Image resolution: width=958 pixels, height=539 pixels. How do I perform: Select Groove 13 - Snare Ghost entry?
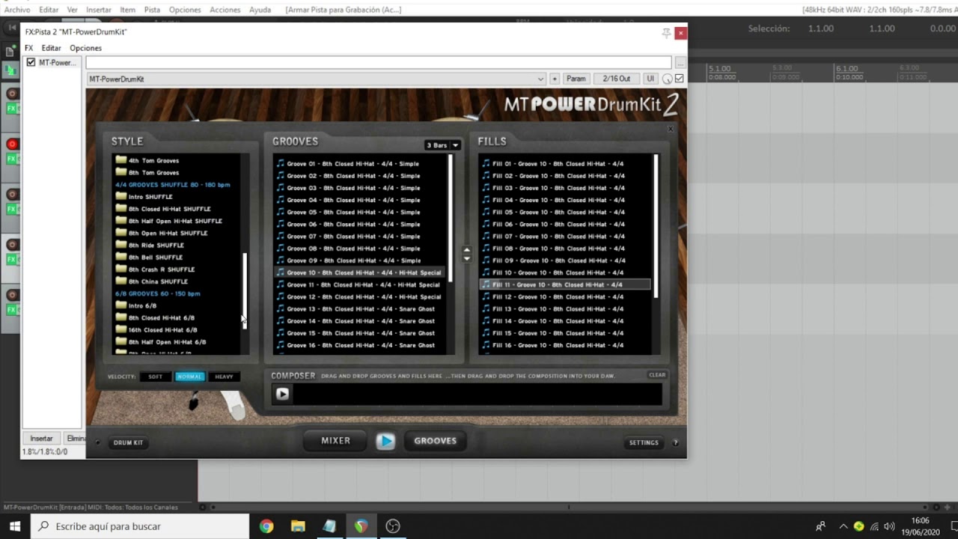[x=359, y=308]
